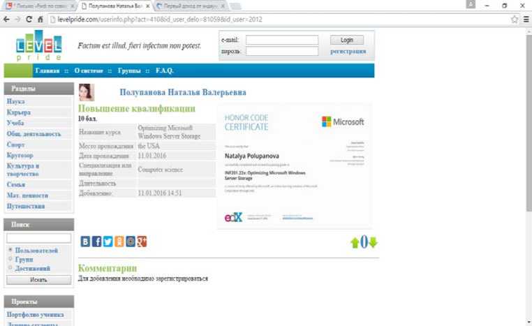Open the Мат. ценности section link
The image size is (532, 326).
tap(27, 195)
